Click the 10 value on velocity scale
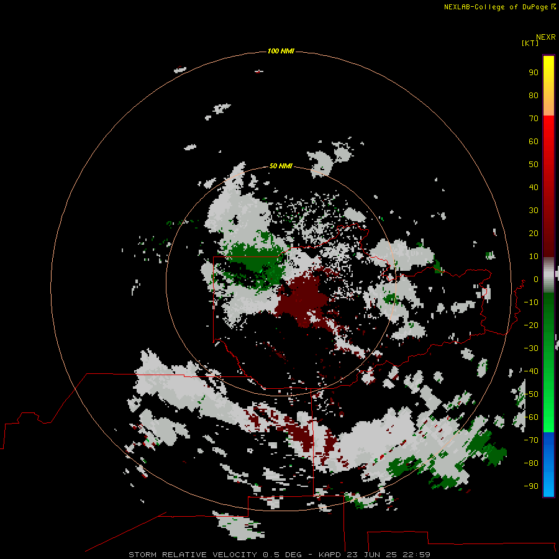The height and width of the screenshot is (559, 559). click(534, 257)
